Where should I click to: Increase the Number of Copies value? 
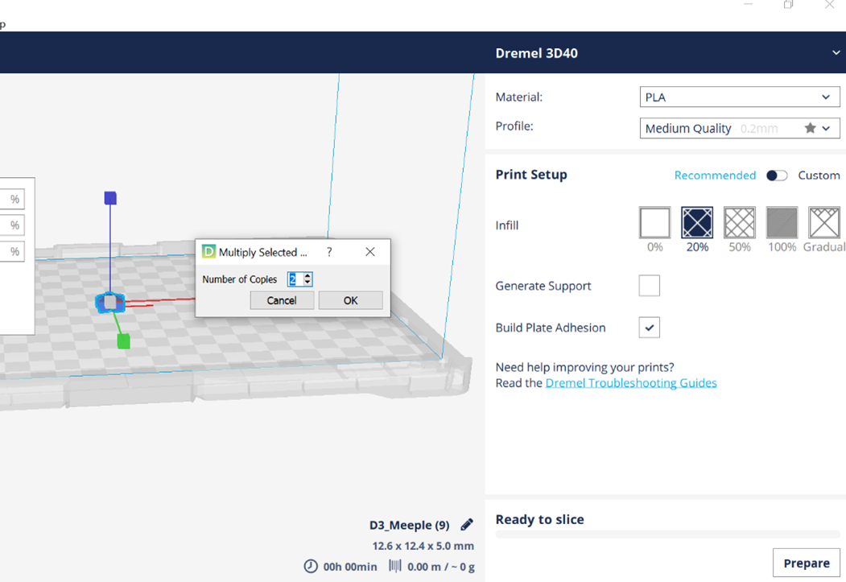coord(307,275)
